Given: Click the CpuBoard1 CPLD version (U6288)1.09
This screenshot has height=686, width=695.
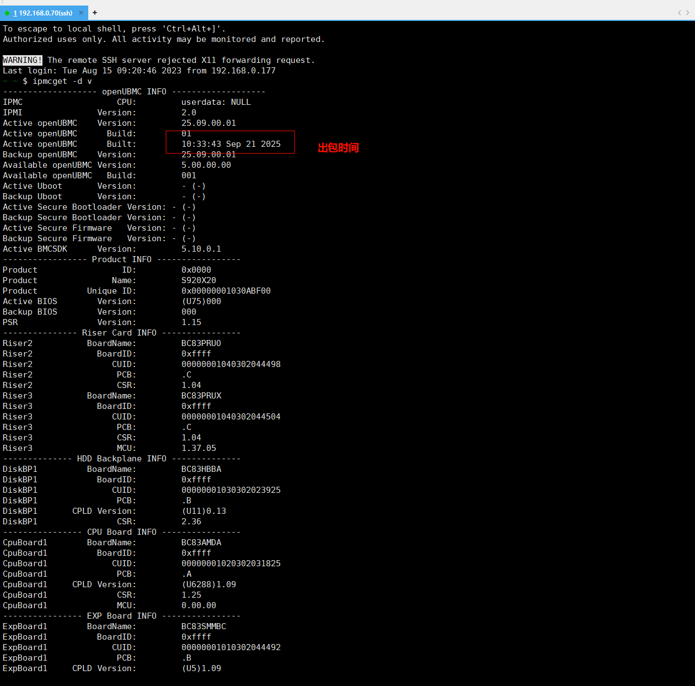Looking at the screenshot, I should (209, 584).
